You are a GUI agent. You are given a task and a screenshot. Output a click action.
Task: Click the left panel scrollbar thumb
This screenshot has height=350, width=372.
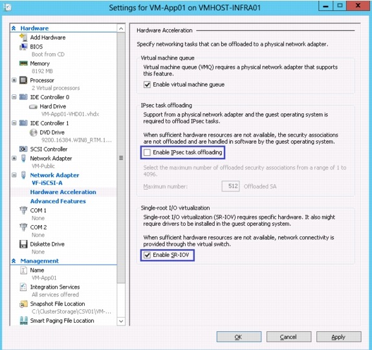pyautogui.click(x=121, y=158)
